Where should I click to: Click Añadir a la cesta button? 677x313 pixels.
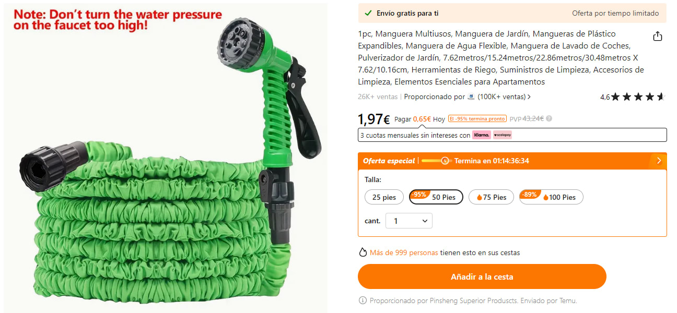[x=482, y=276]
